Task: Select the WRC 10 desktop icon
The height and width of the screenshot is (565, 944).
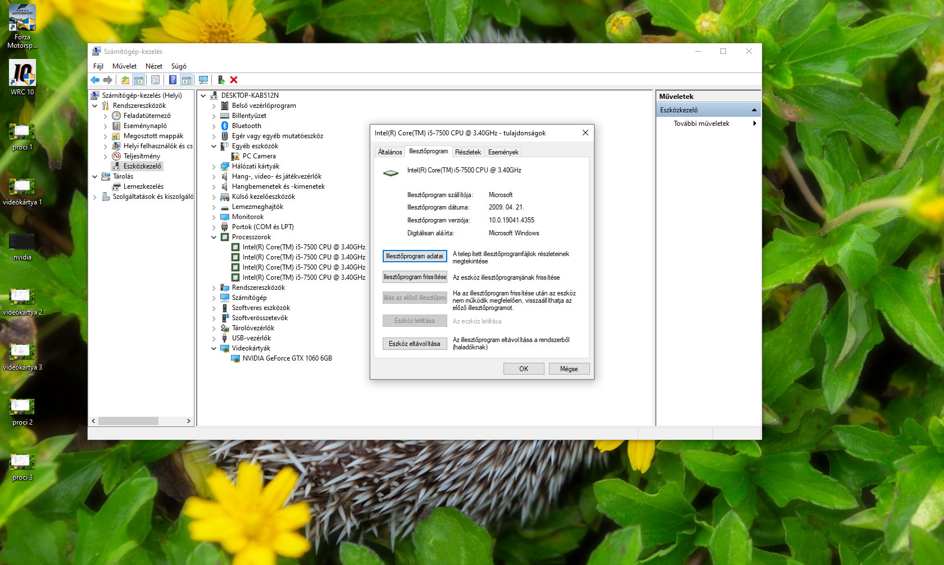Action: pyautogui.click(x=22, y=78)
